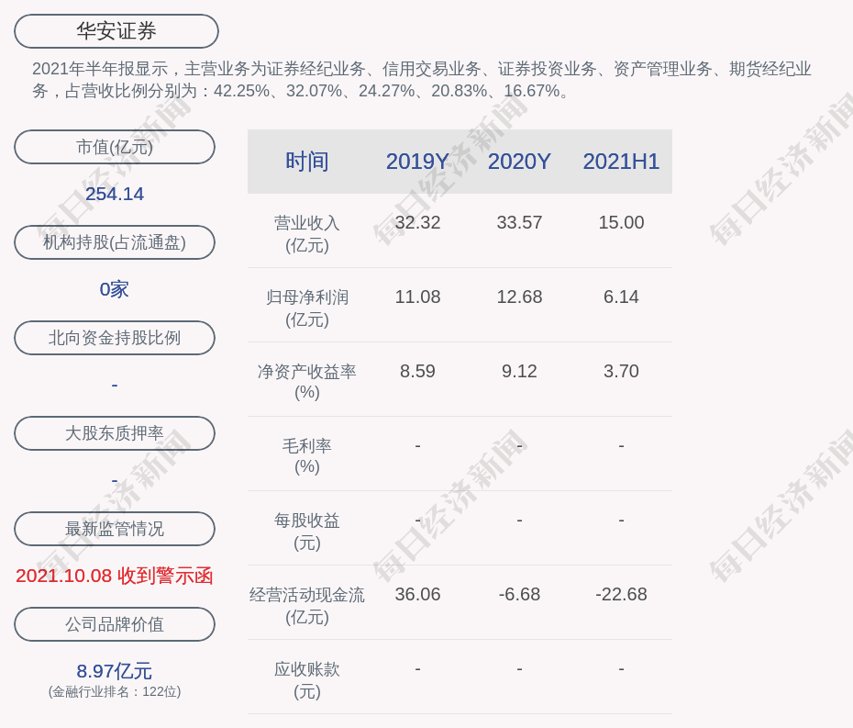
Task: Click the 8.97亿元 brand value
Action: tap(115, 671)
